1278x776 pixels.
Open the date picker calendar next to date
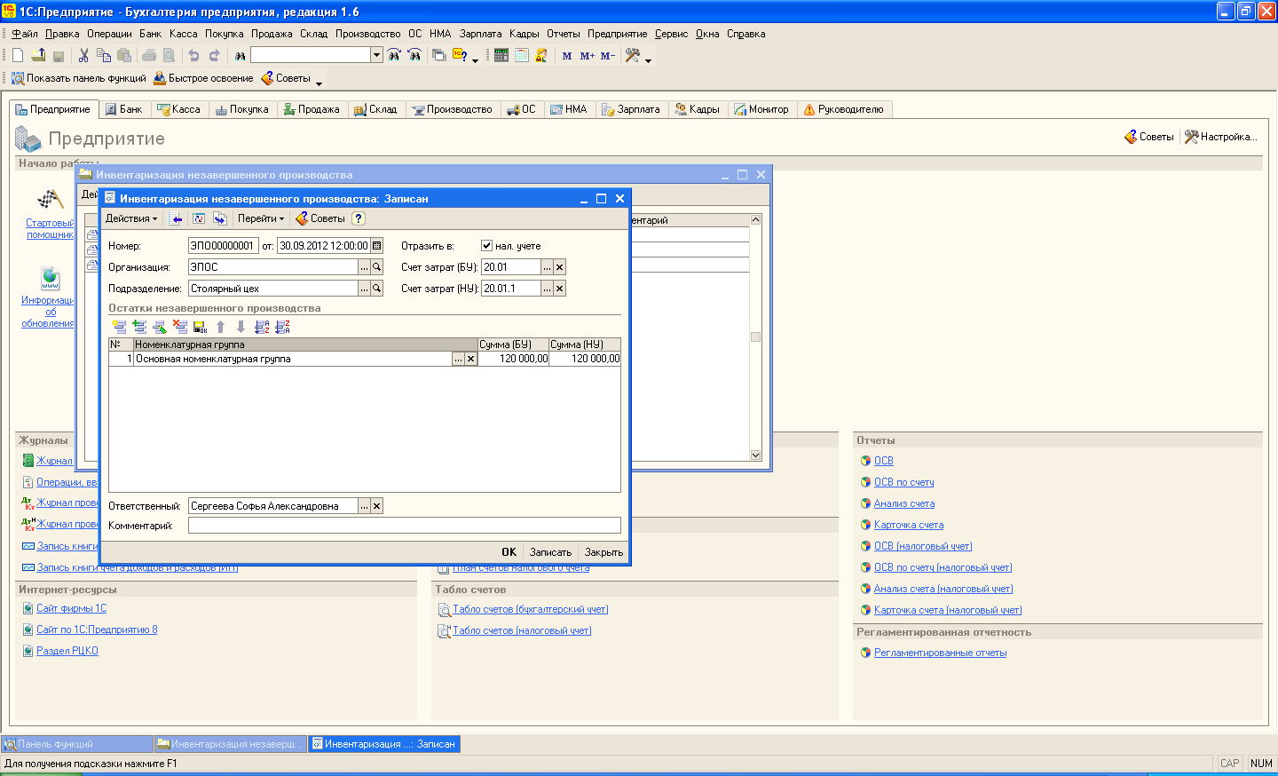click(x=376, y=246)
